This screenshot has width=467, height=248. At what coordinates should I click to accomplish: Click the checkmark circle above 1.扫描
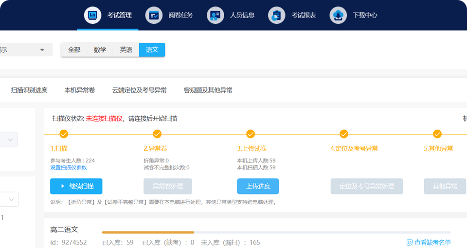click(x=64, y=134)
